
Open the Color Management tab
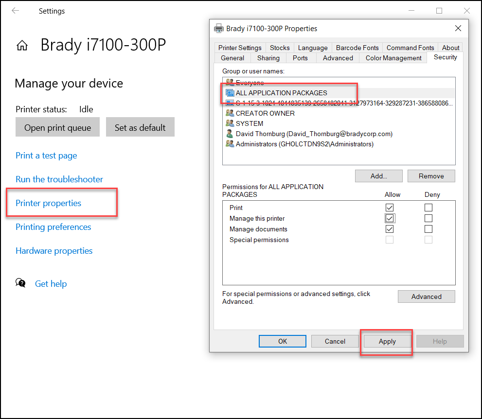pyautogui.click(x=393, y=58)
